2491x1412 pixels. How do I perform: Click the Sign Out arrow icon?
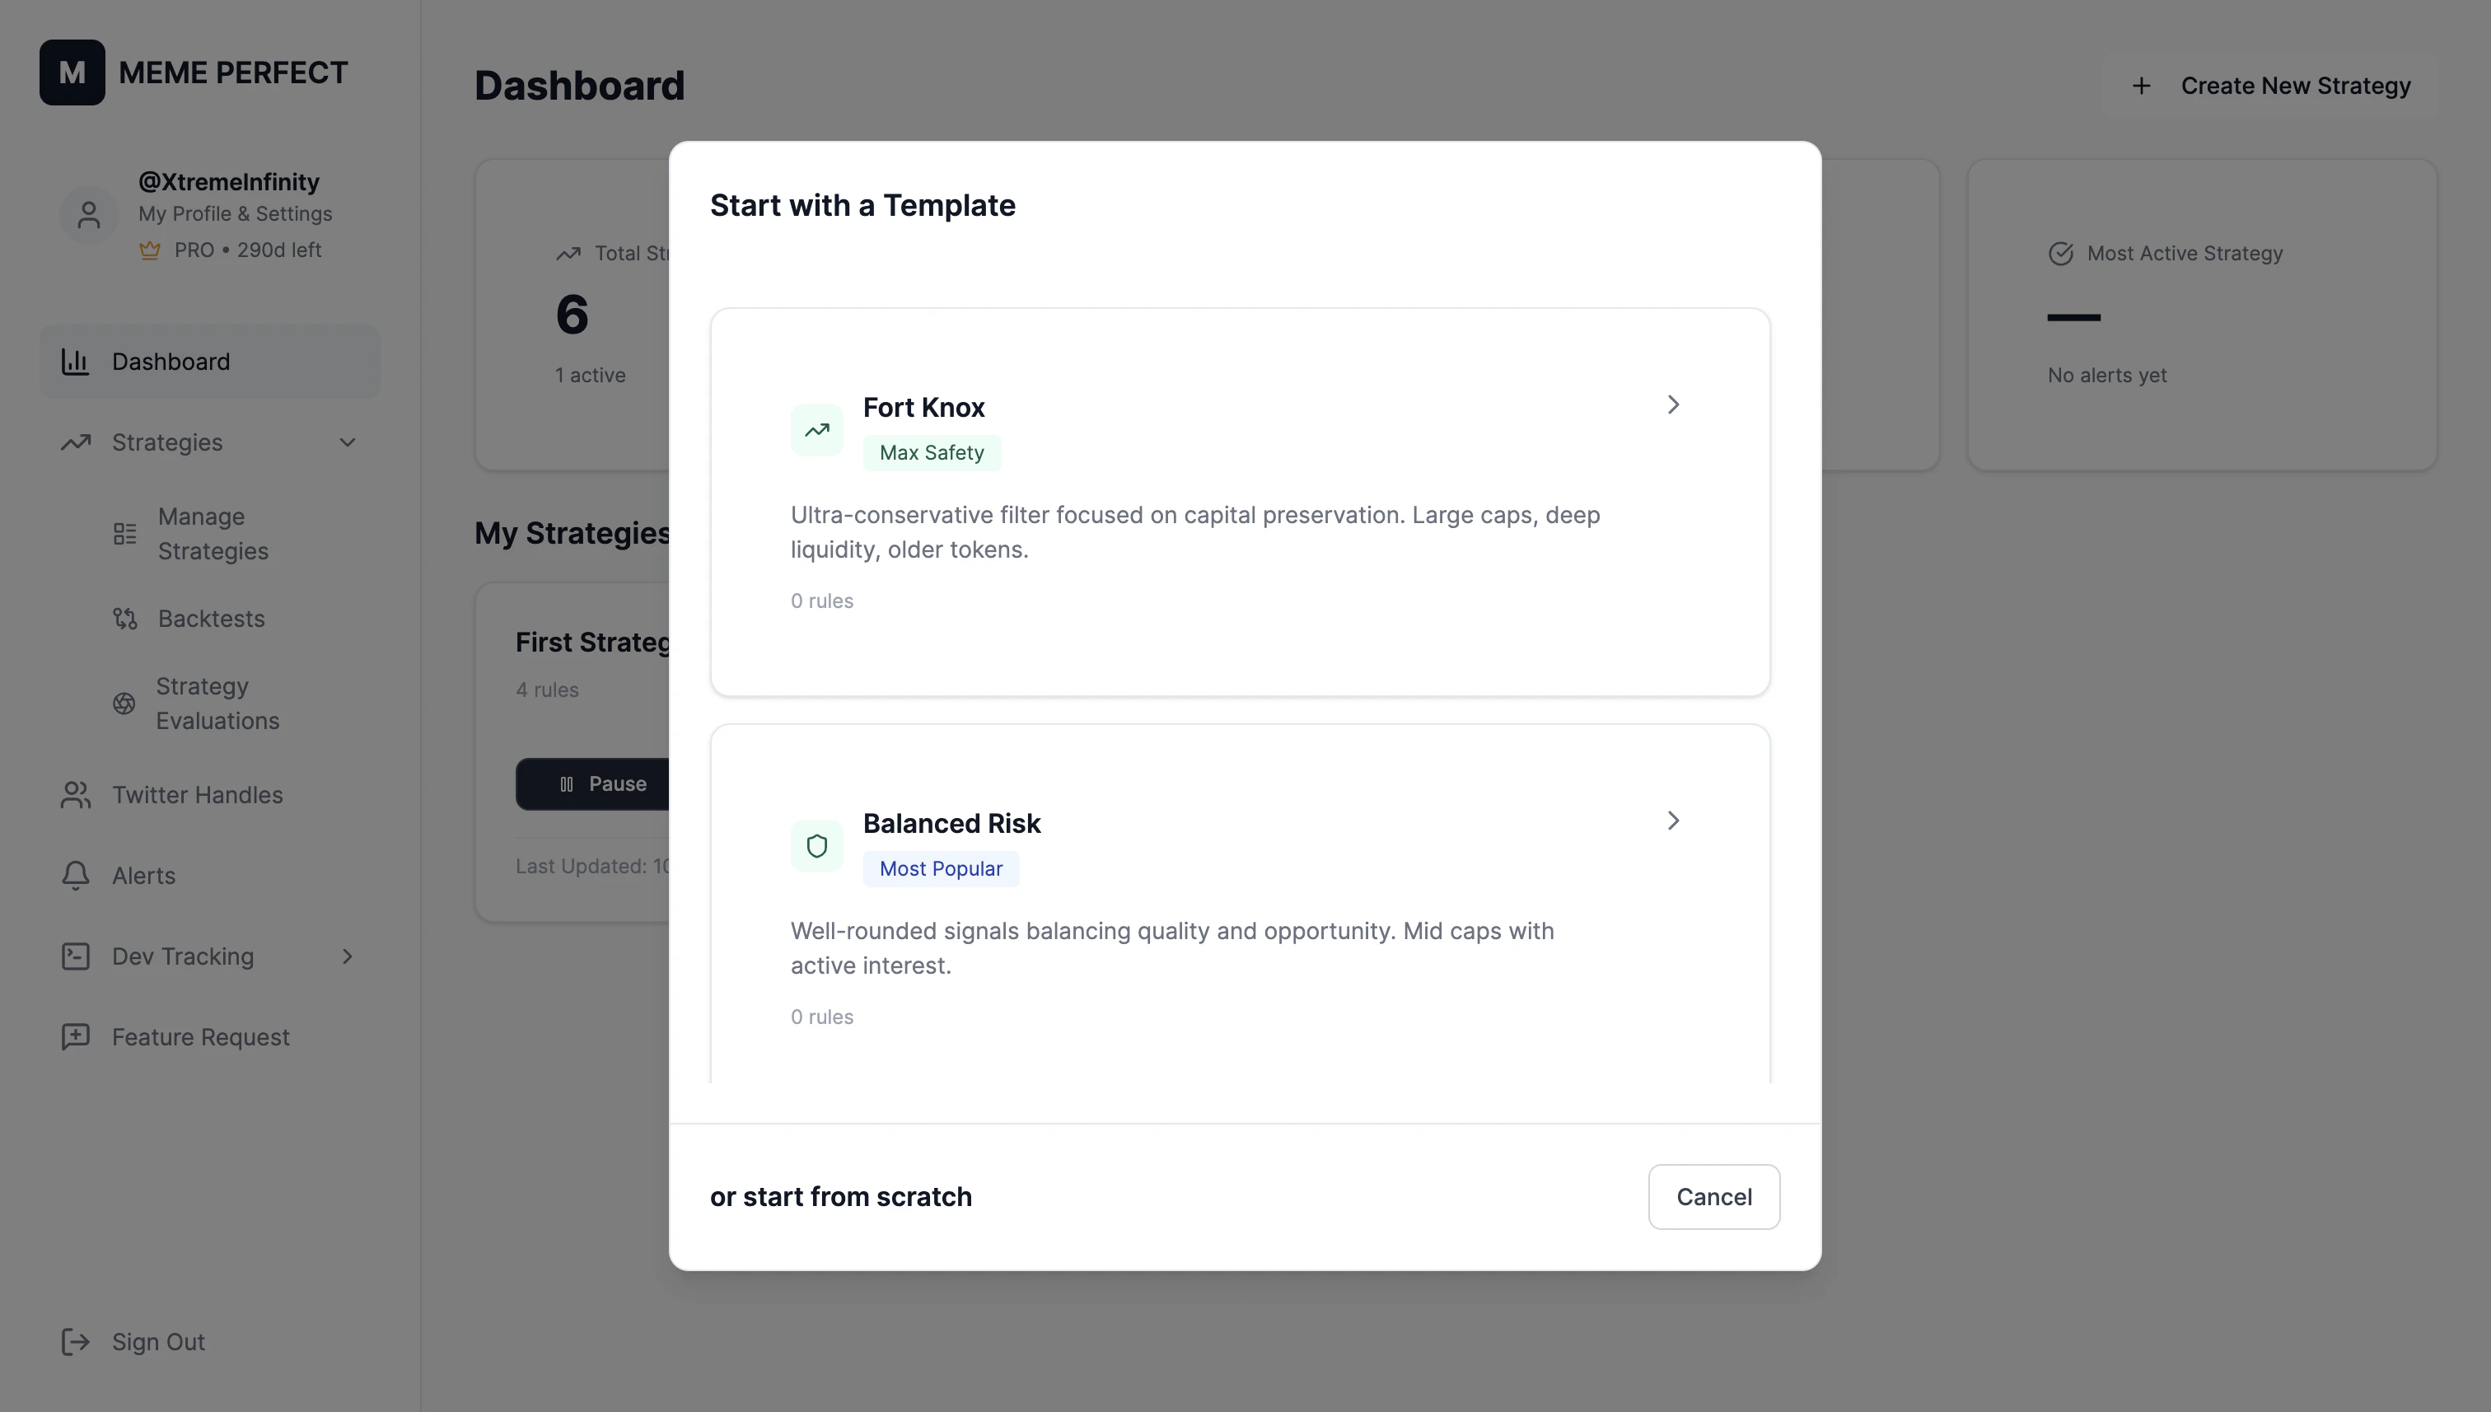[76, 1342]
